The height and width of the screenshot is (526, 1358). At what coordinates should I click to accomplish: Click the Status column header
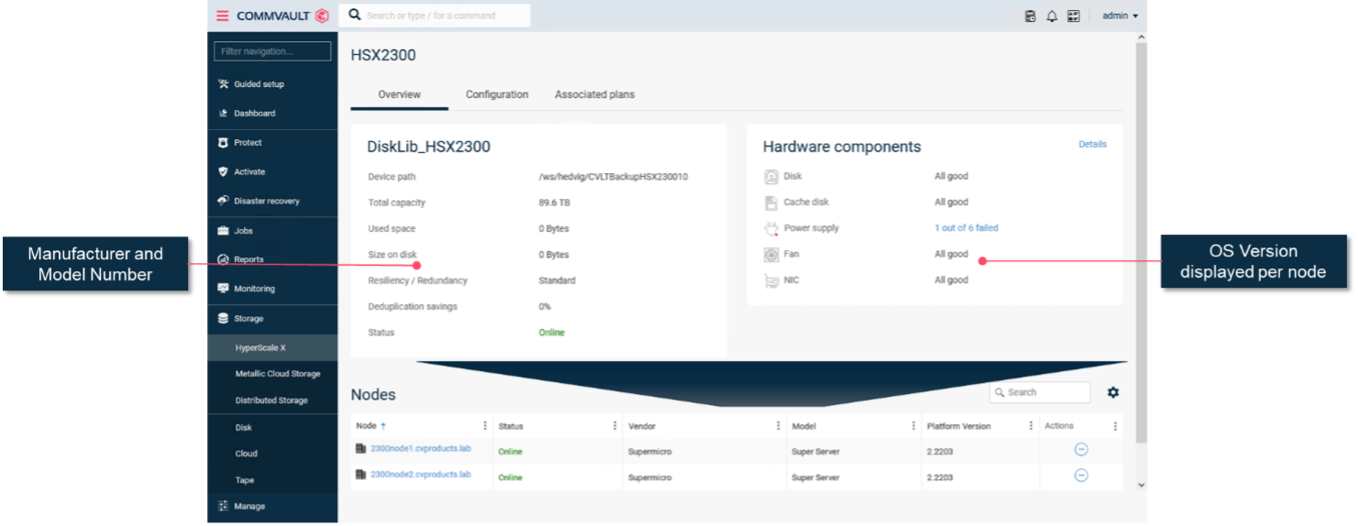click(511, 426)
